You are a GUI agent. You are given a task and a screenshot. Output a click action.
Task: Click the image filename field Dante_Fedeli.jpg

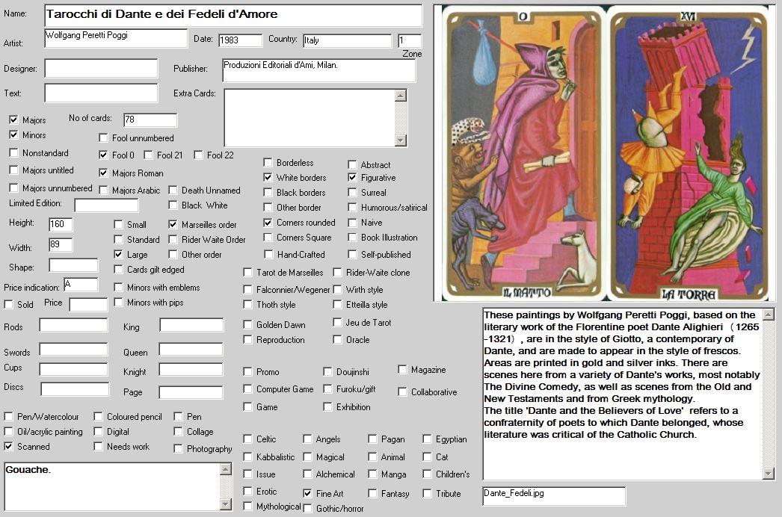(554, 496)
